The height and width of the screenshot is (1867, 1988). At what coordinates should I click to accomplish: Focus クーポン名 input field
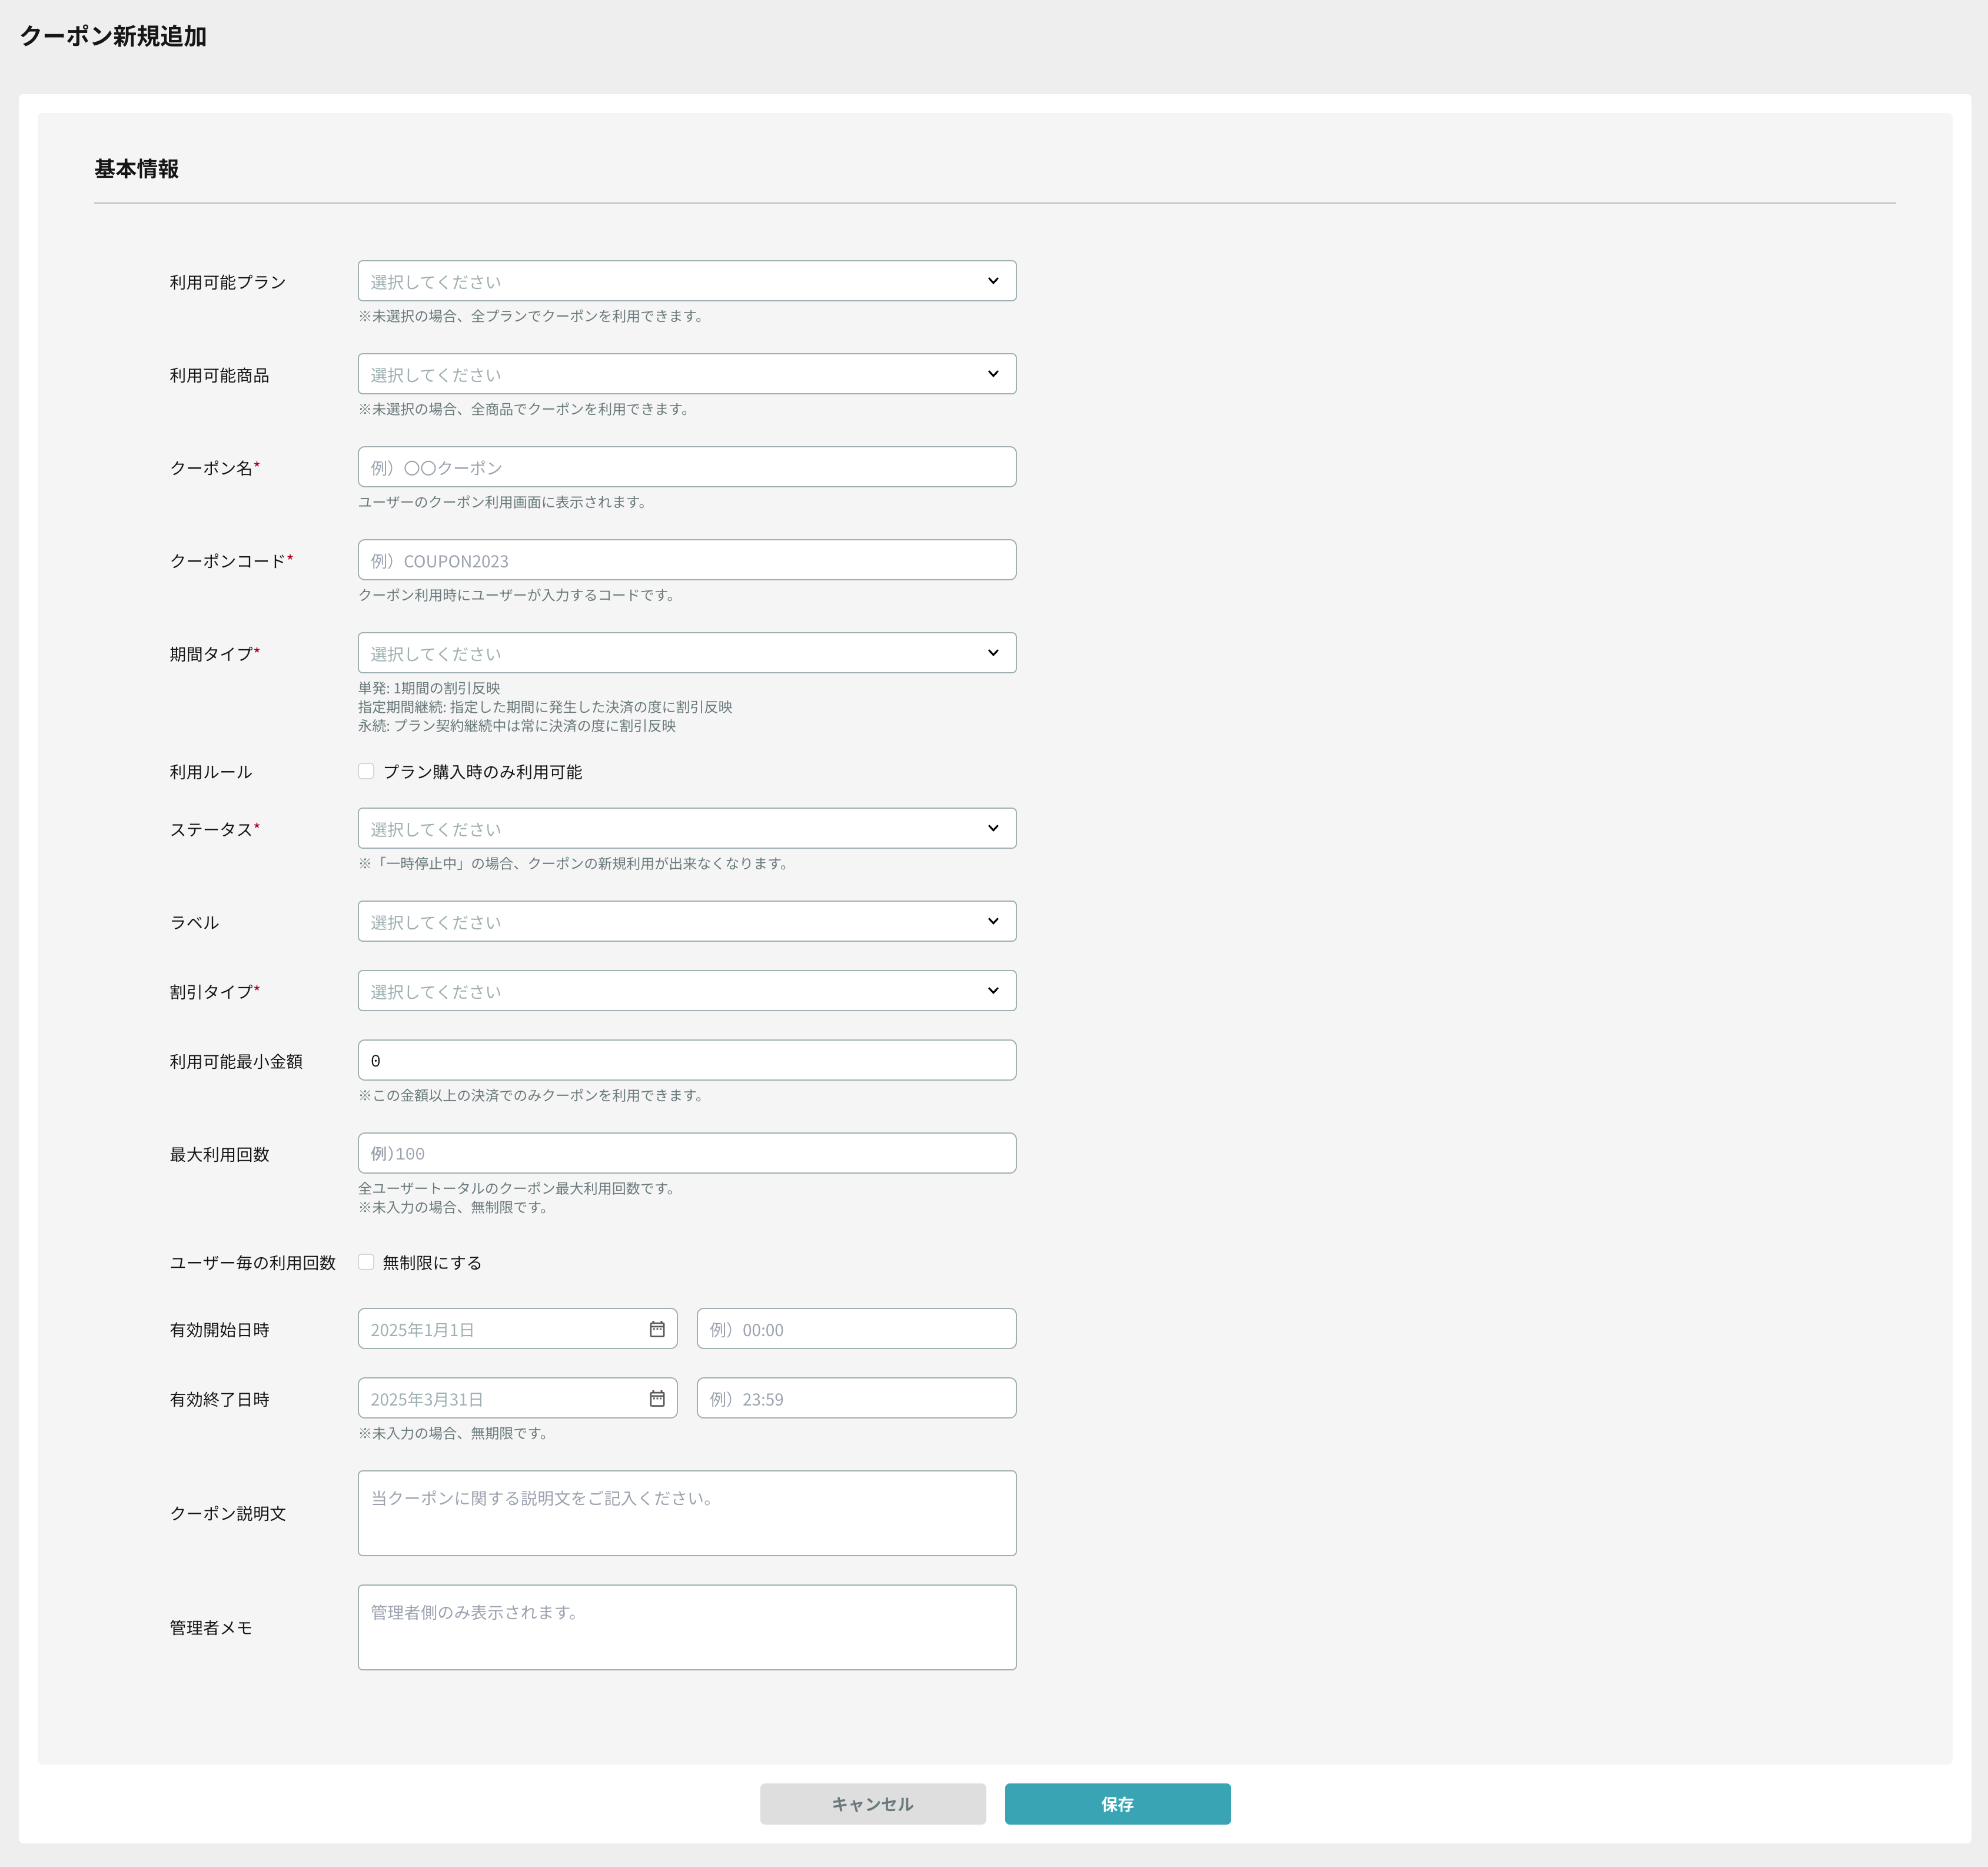687,467
